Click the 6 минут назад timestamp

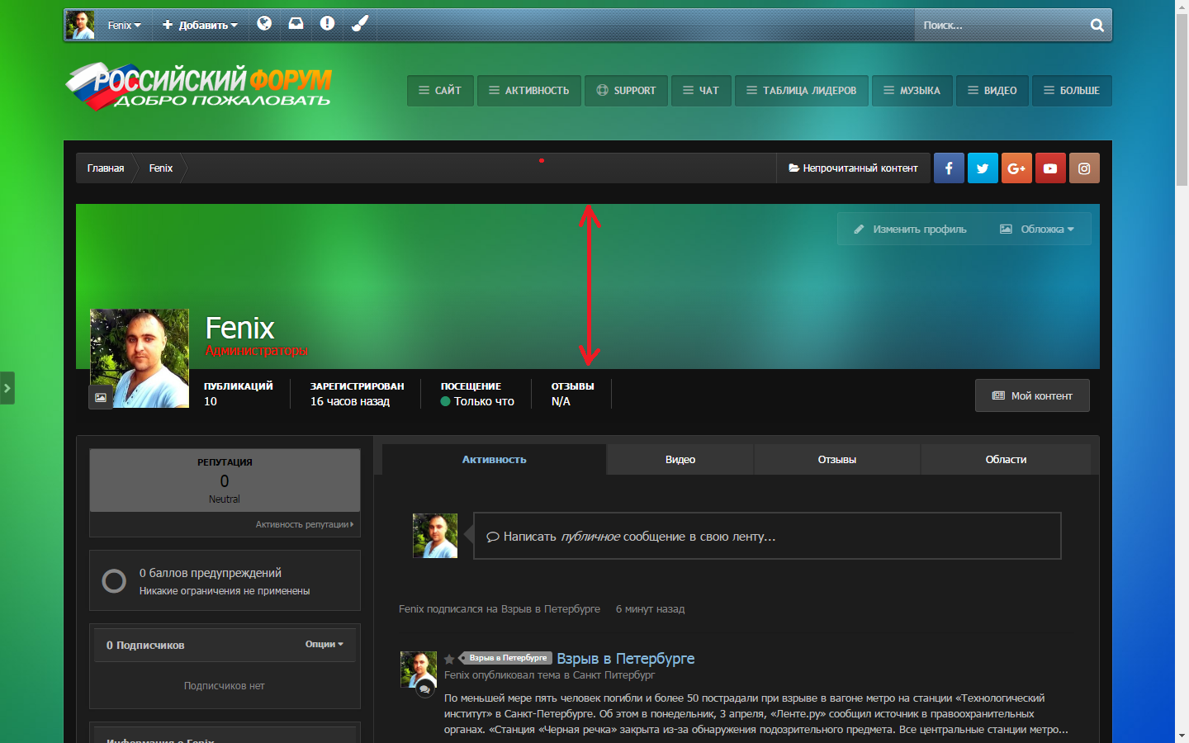pyautogui.click(x=650, y=608)
